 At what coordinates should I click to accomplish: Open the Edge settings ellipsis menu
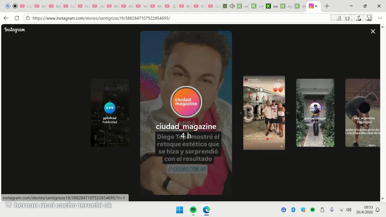(380, 18)
